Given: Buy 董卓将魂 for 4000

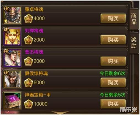Looking at the screenshot, I should (113, 18).
